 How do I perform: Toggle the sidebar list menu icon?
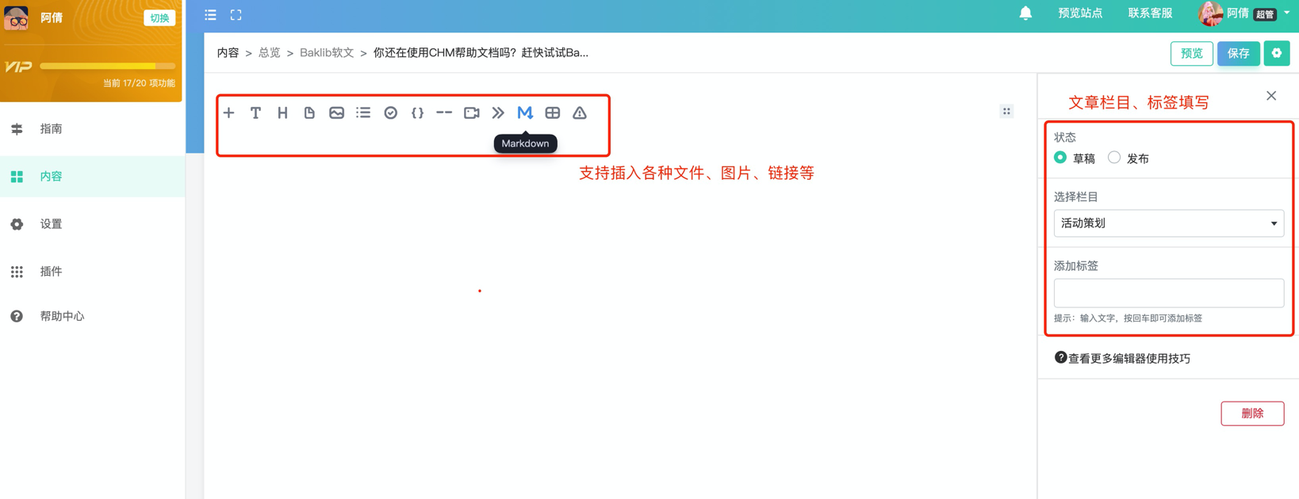click(210, 15)
